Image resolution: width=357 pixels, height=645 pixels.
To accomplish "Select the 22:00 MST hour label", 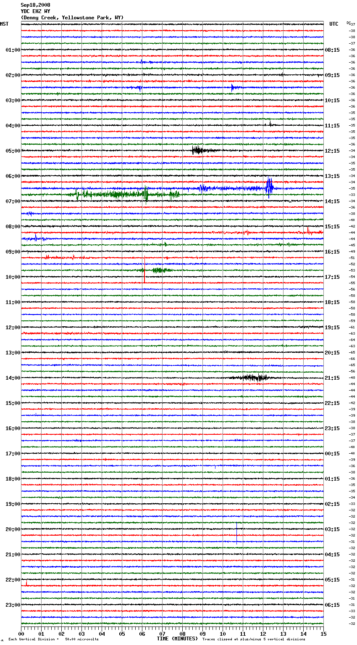I will tap(13, 580).
